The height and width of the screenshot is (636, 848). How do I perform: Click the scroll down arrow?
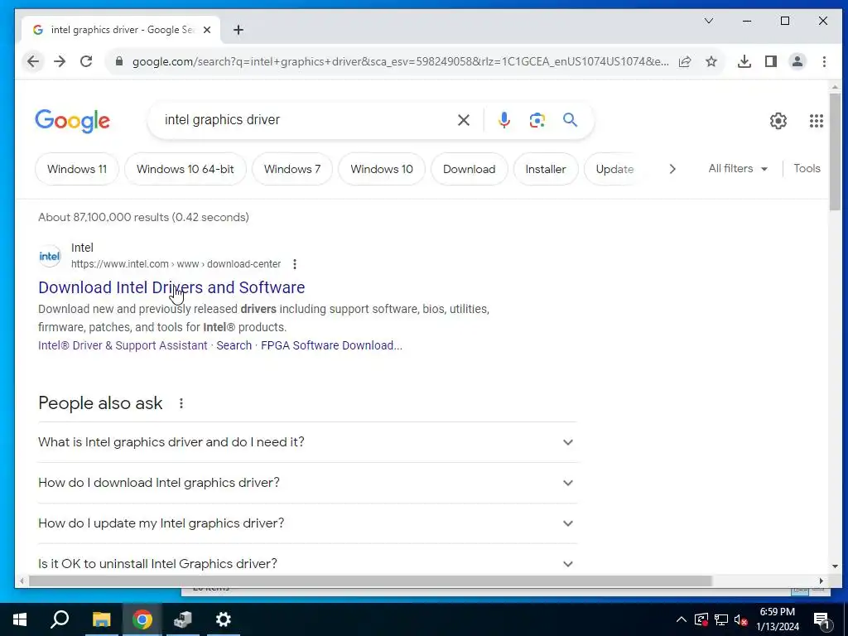[x=835, y=566]
